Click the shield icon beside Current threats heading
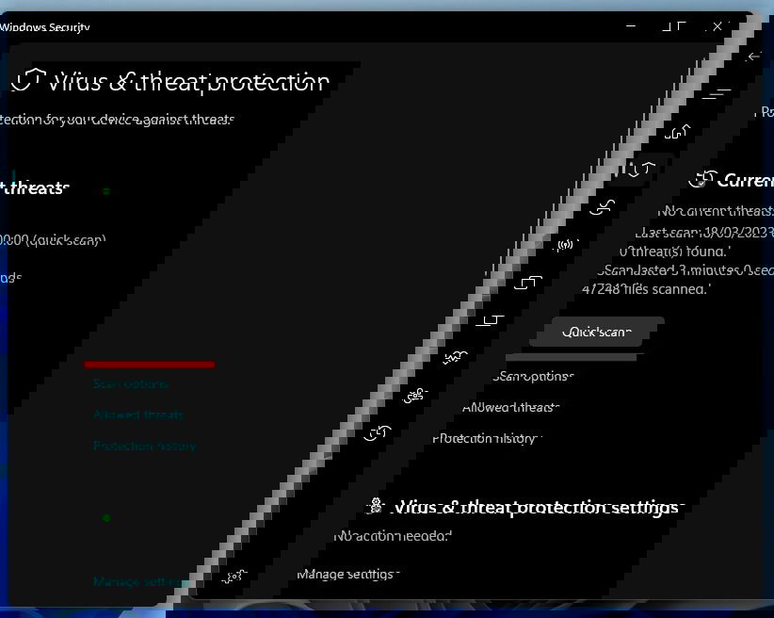The width and height of the screenshot is (774, 618). [x=702, y=179]
